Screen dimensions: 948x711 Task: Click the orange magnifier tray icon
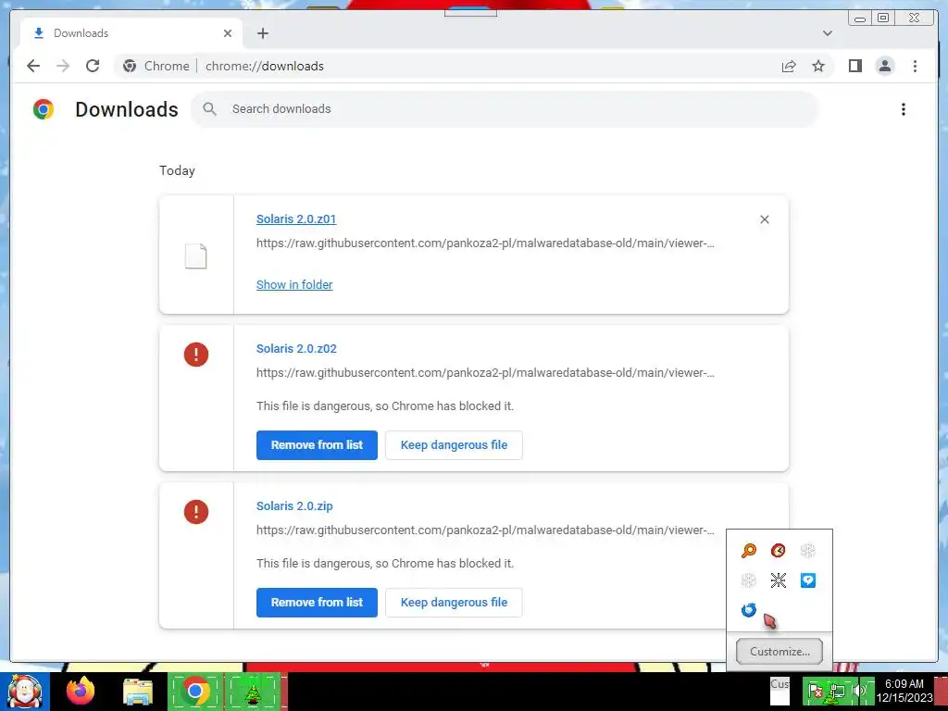pos(748,550)
